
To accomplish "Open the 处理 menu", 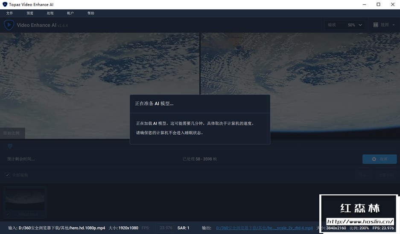I will (x=50, y=13).
